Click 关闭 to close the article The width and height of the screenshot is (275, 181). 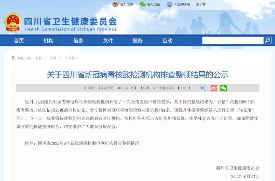(183, 88)
